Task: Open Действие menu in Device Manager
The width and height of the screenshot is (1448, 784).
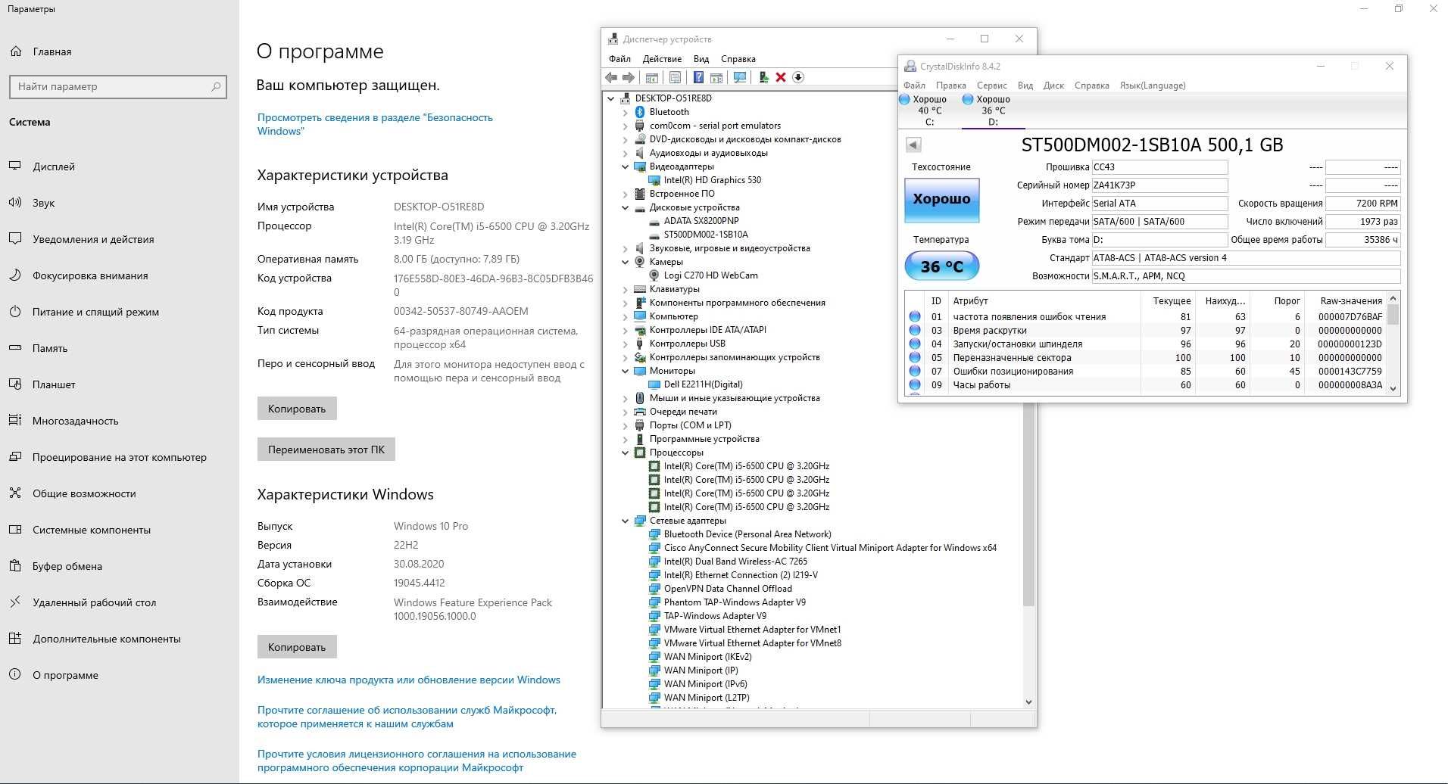Action: (662, 59)
